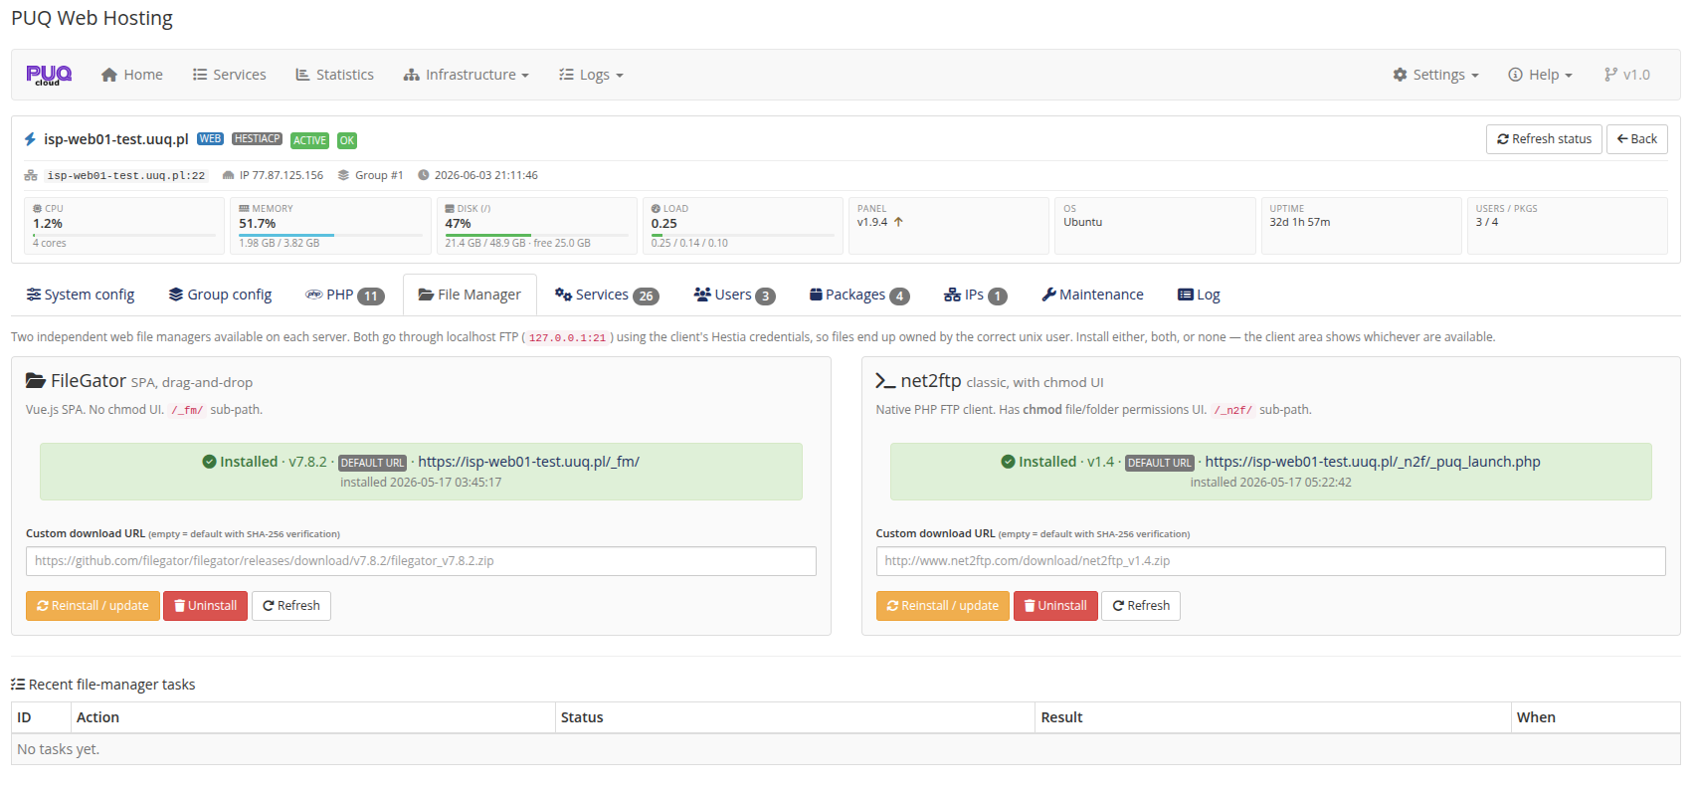Viewport: 1695px width, 791px height.
Task: Click FileGator Refresh button
Action: 291,606
